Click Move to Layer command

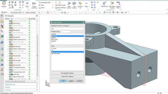[x=61, y=5]
